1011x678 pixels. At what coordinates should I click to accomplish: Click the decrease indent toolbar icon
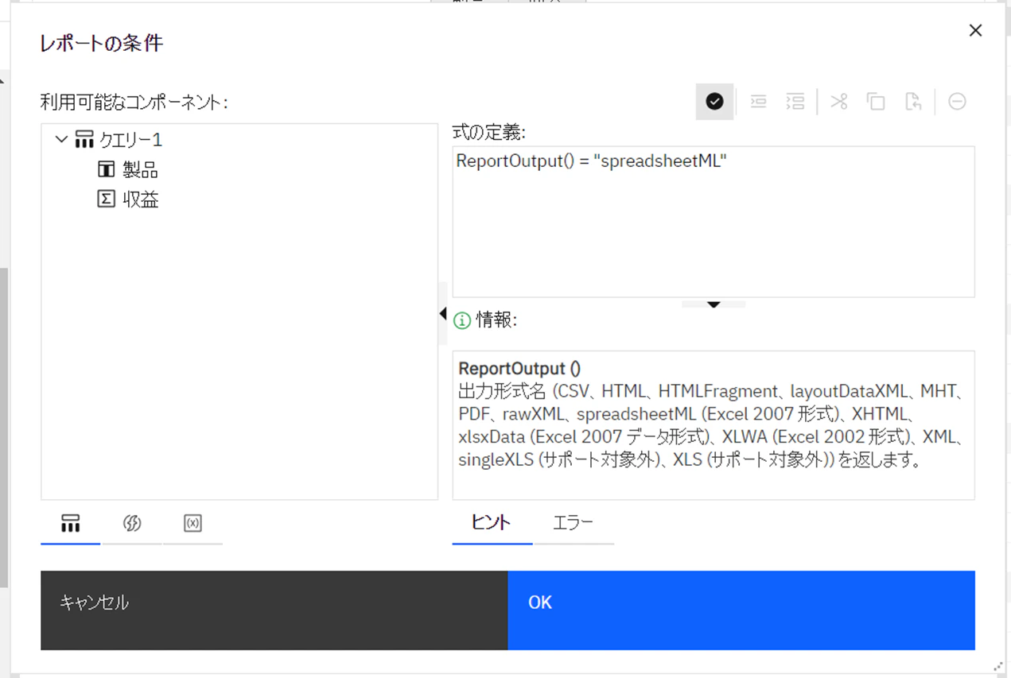tap(758, 102)
